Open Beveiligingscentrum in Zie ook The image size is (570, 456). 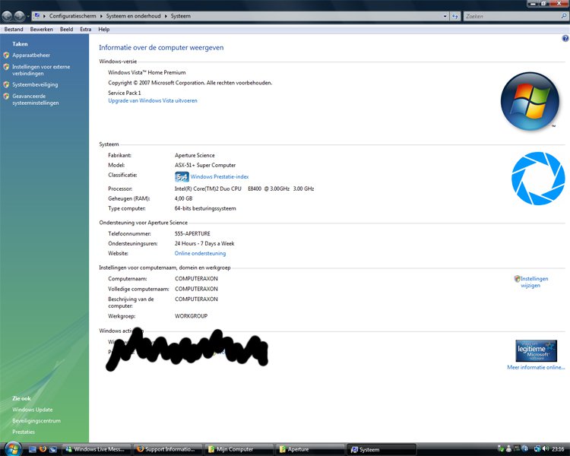pos(36,421)
